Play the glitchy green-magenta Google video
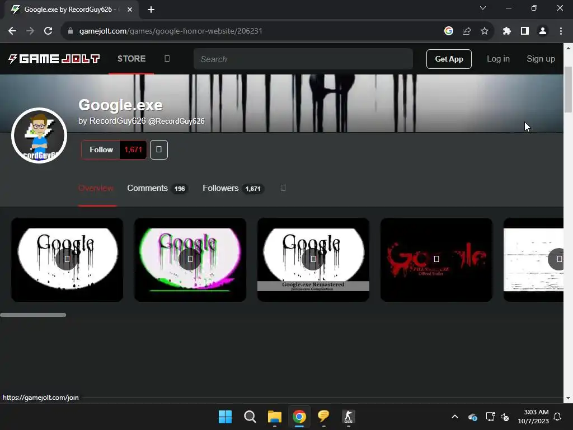 [190, 259]
